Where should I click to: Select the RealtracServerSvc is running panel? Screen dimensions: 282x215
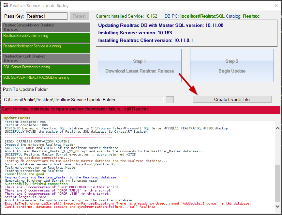(46, 38)
